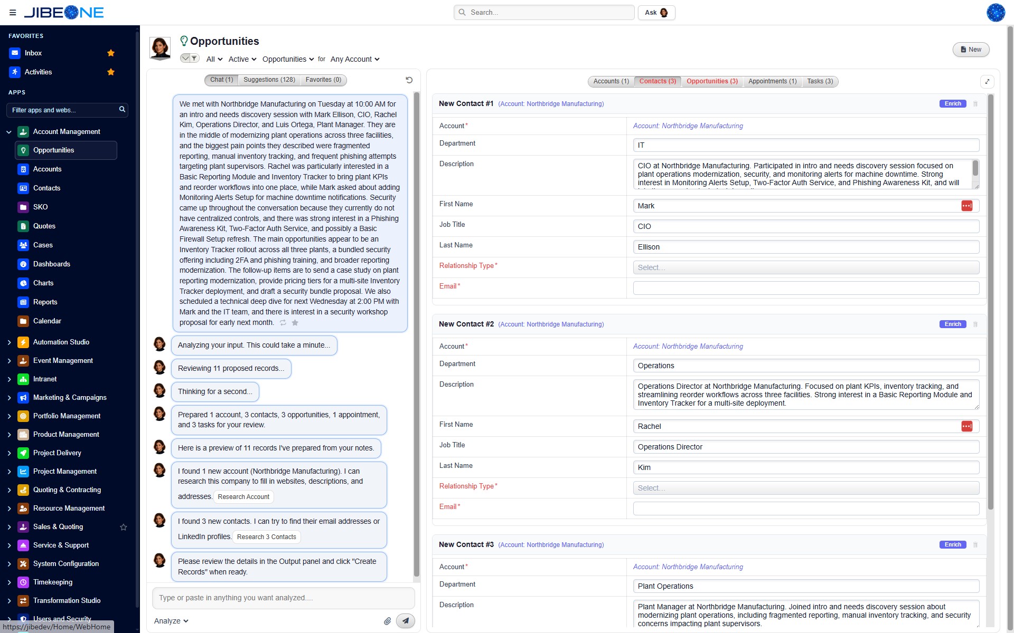Open Relationship Type select for Contact #1
The image size is (1014, 633).
coord(806,267)
